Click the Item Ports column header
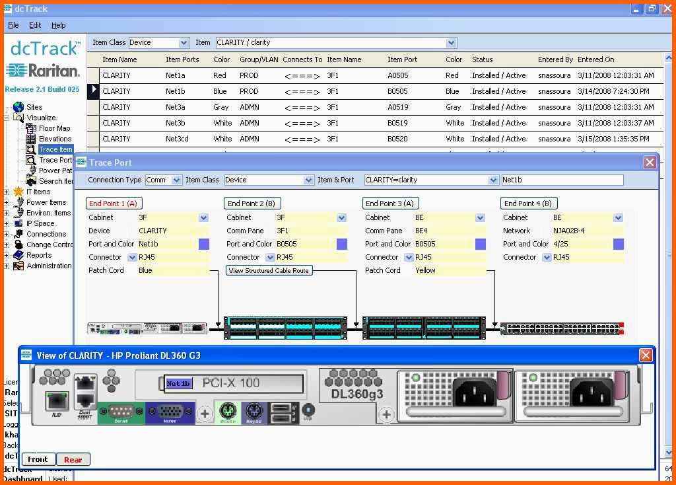 click(x=182, y=59)
